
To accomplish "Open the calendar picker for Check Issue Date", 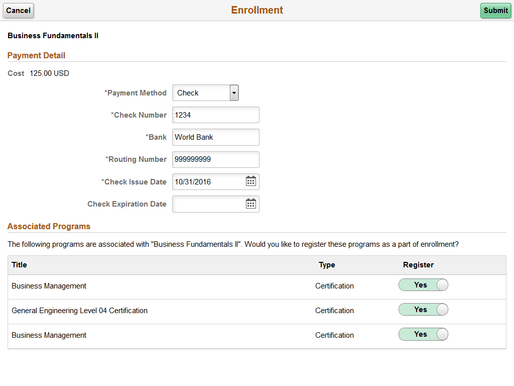I will (250, 181).
